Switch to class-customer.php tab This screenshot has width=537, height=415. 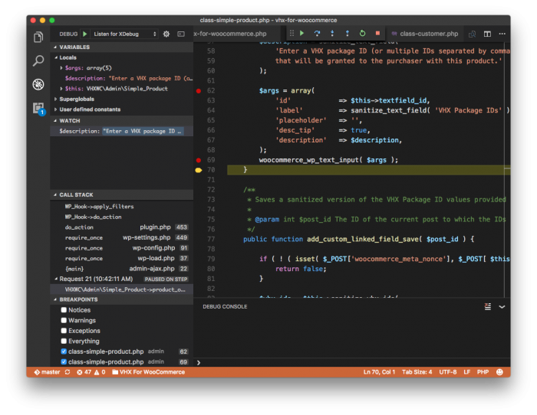click(425, 34)
